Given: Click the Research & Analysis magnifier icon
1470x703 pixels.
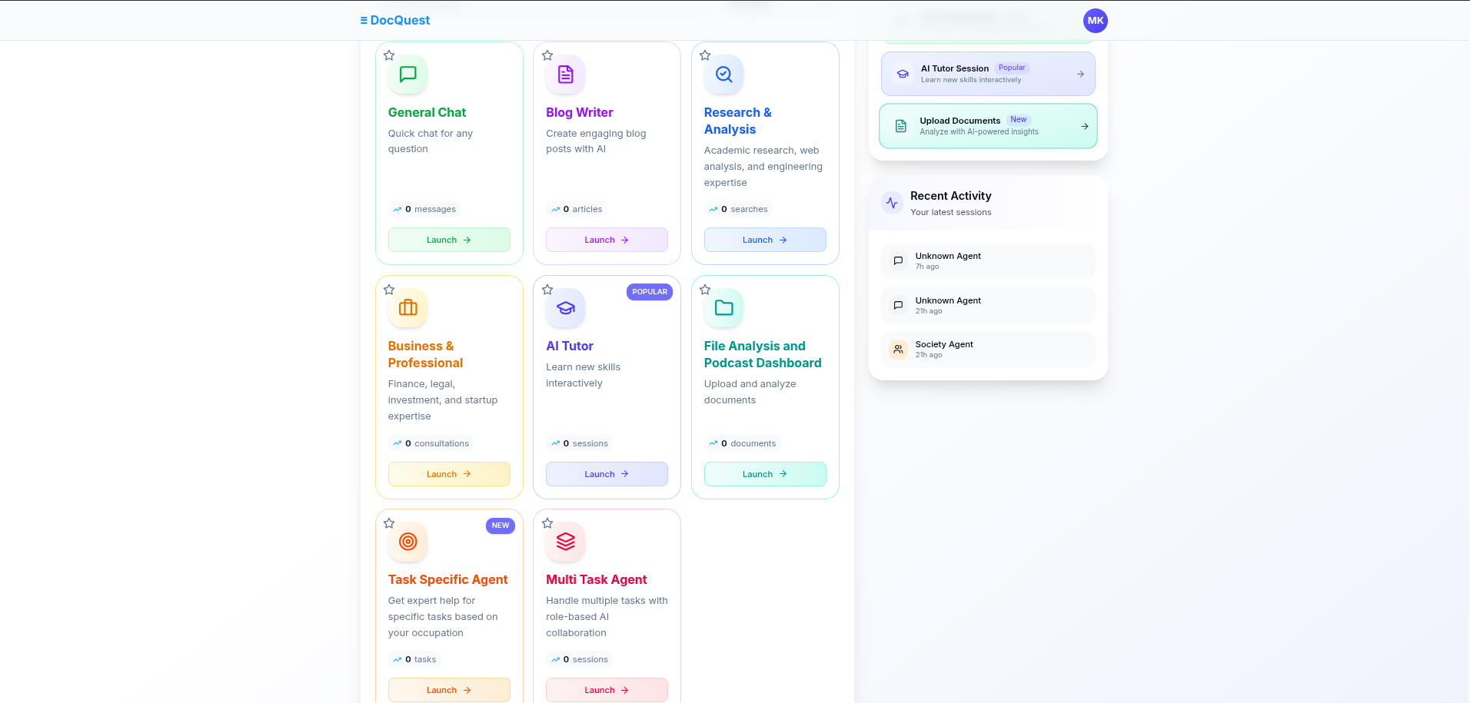Looking at the screenshot, I should tap(723, 75).
